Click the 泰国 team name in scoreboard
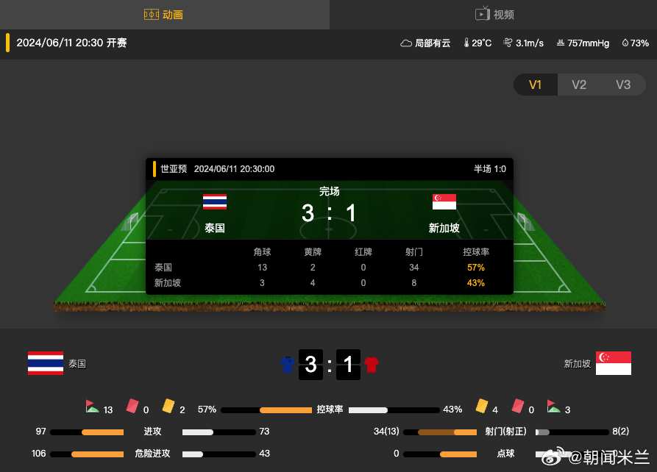 [215, 228]
